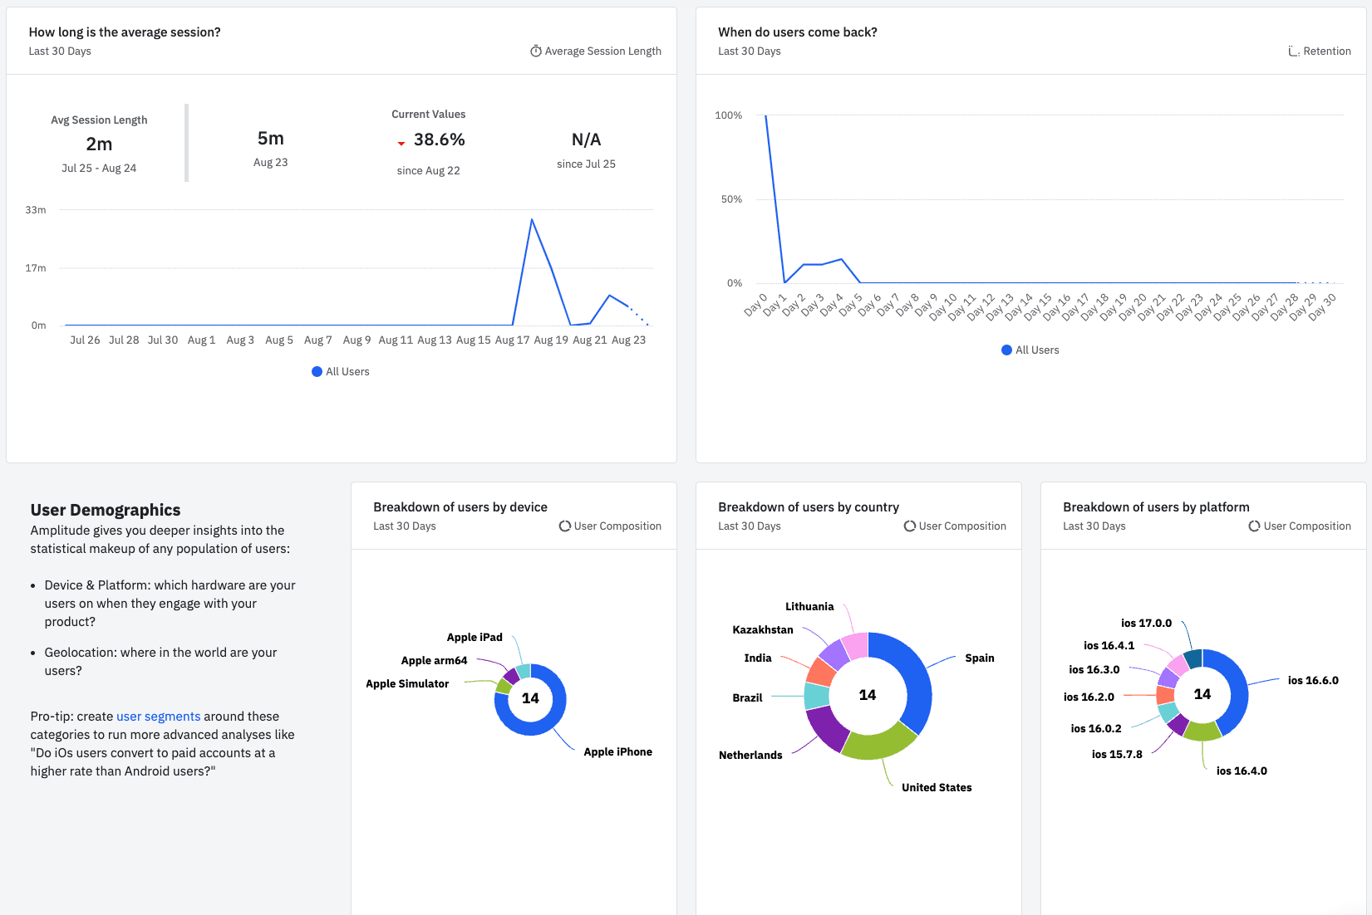Open 'Breakdown of users by device' chart
This screenshot has width=1372, height=915.
tap(460, 507)
